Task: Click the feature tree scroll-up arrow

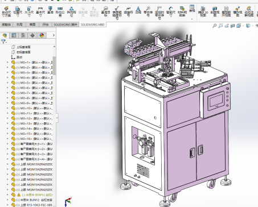Action: (x=54, y=47)
